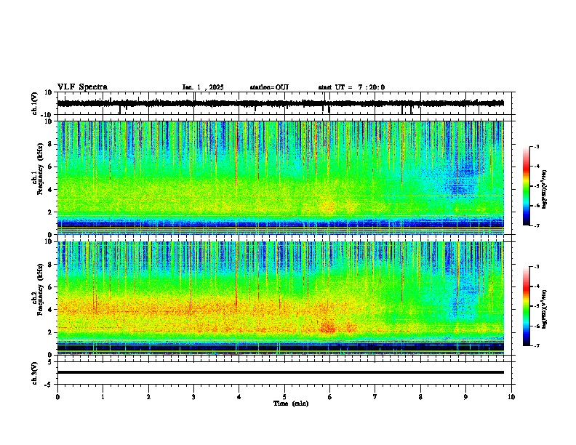
Task: Click the ch.1 spectrogram color scale bar
Action: pos(526,186)
